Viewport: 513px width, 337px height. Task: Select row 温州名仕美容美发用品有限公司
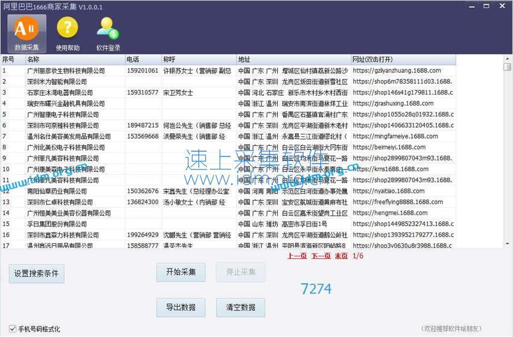point(228,136)
